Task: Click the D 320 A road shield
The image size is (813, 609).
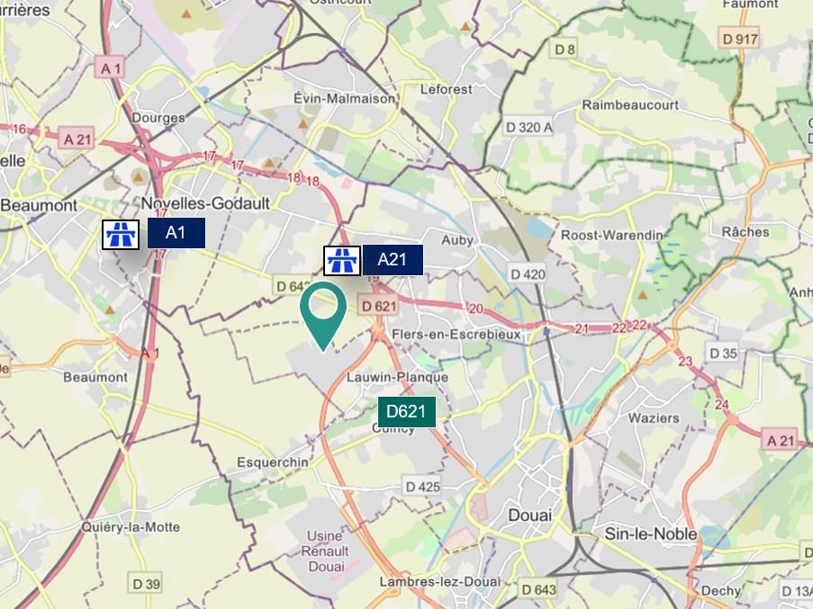Action: click(528, 128)
